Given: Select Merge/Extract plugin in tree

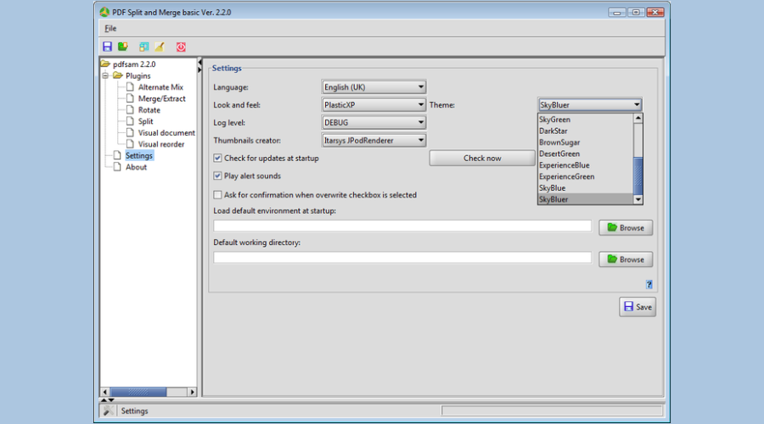Looking at the screenshot, I should coord(162,98).
